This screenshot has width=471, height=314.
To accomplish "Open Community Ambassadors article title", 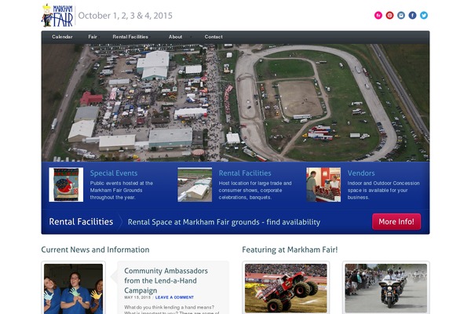I will coord(166,281).
